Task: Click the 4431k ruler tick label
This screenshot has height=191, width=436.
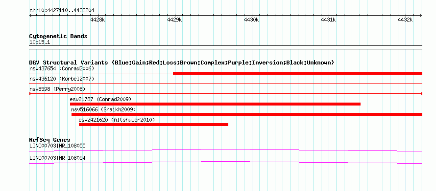Action: [328, 20]
